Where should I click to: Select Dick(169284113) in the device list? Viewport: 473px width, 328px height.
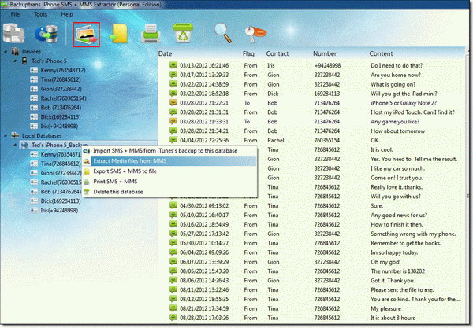61,117
